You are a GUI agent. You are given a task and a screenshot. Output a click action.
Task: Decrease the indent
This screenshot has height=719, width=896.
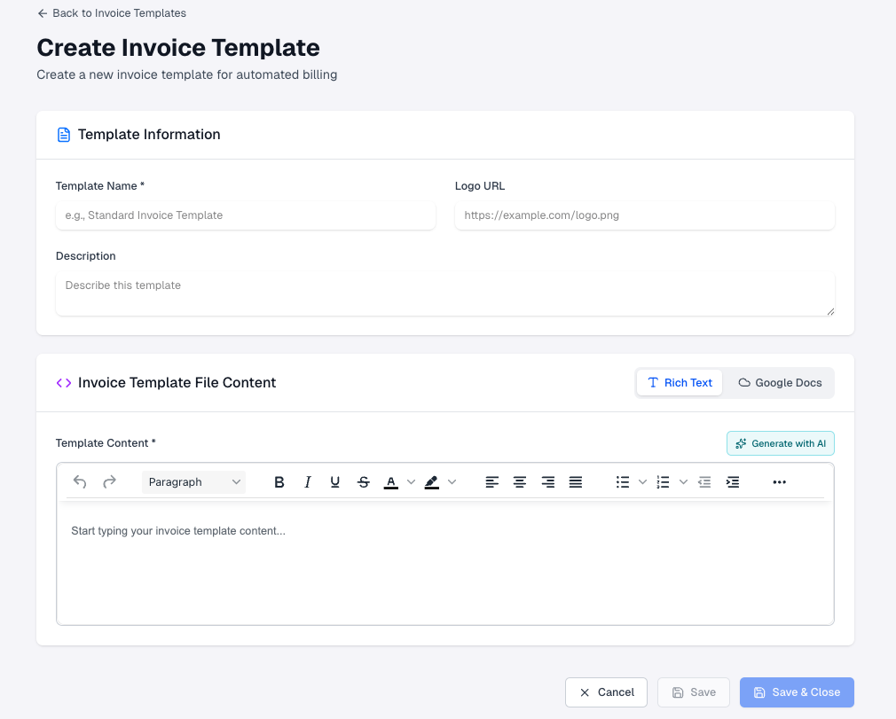point(704,482)
